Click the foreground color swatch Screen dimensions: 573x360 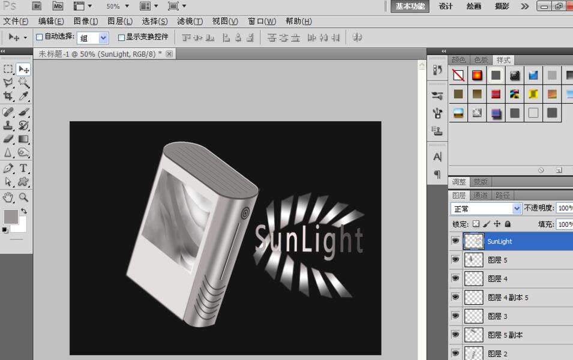[10, 216]
